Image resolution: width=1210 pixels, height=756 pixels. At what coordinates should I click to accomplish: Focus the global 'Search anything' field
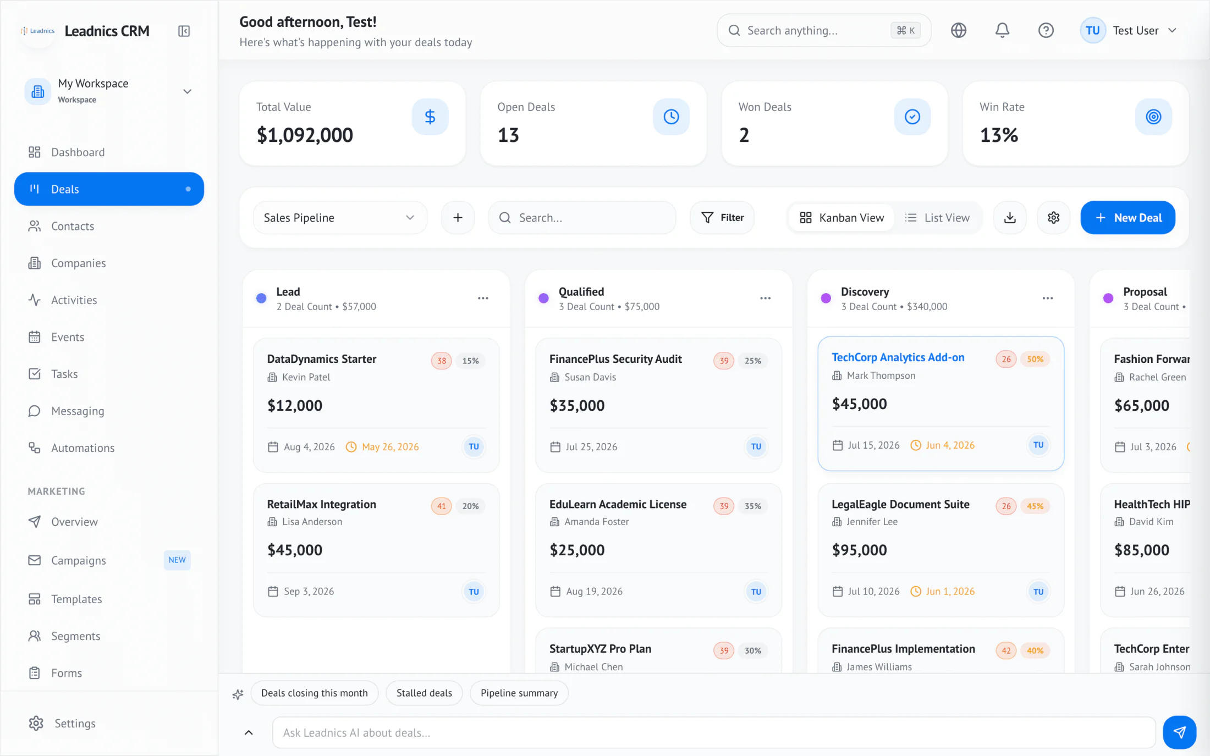[823, 30]
